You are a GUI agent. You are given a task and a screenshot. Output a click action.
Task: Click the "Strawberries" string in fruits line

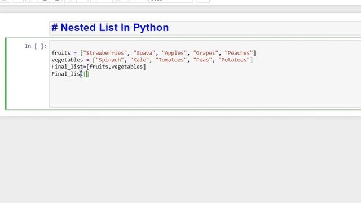(x=105, y=53)
